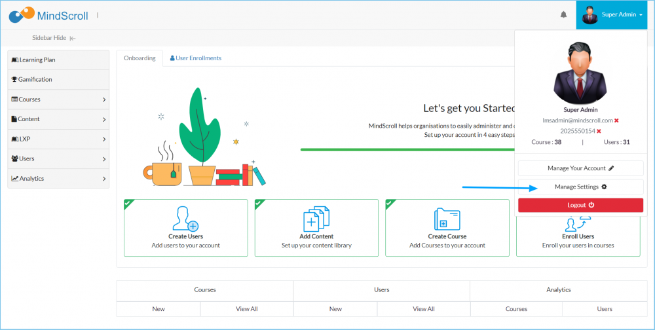Open Courses under Analytics
655x330 pixels.
pyautogui.click(x=516, y=309)
